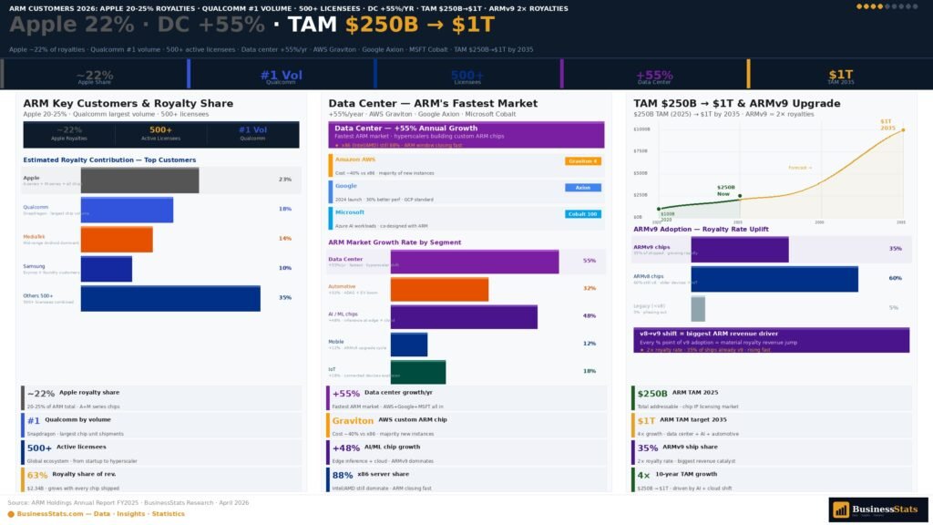
Task: Select the +55% Data Center tab
Action: coord(653,76)
